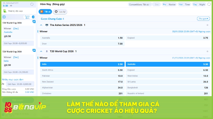Select the Tất cả tab

pos(45,12)
